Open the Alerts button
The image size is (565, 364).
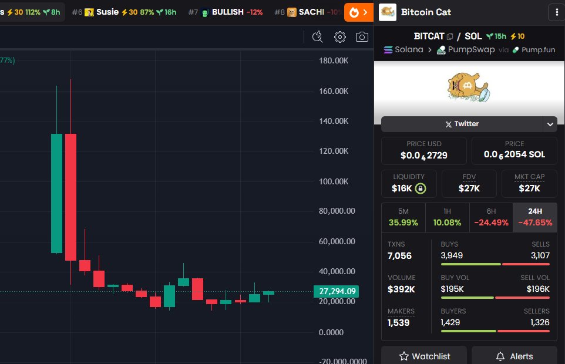(x=514, y=356)
